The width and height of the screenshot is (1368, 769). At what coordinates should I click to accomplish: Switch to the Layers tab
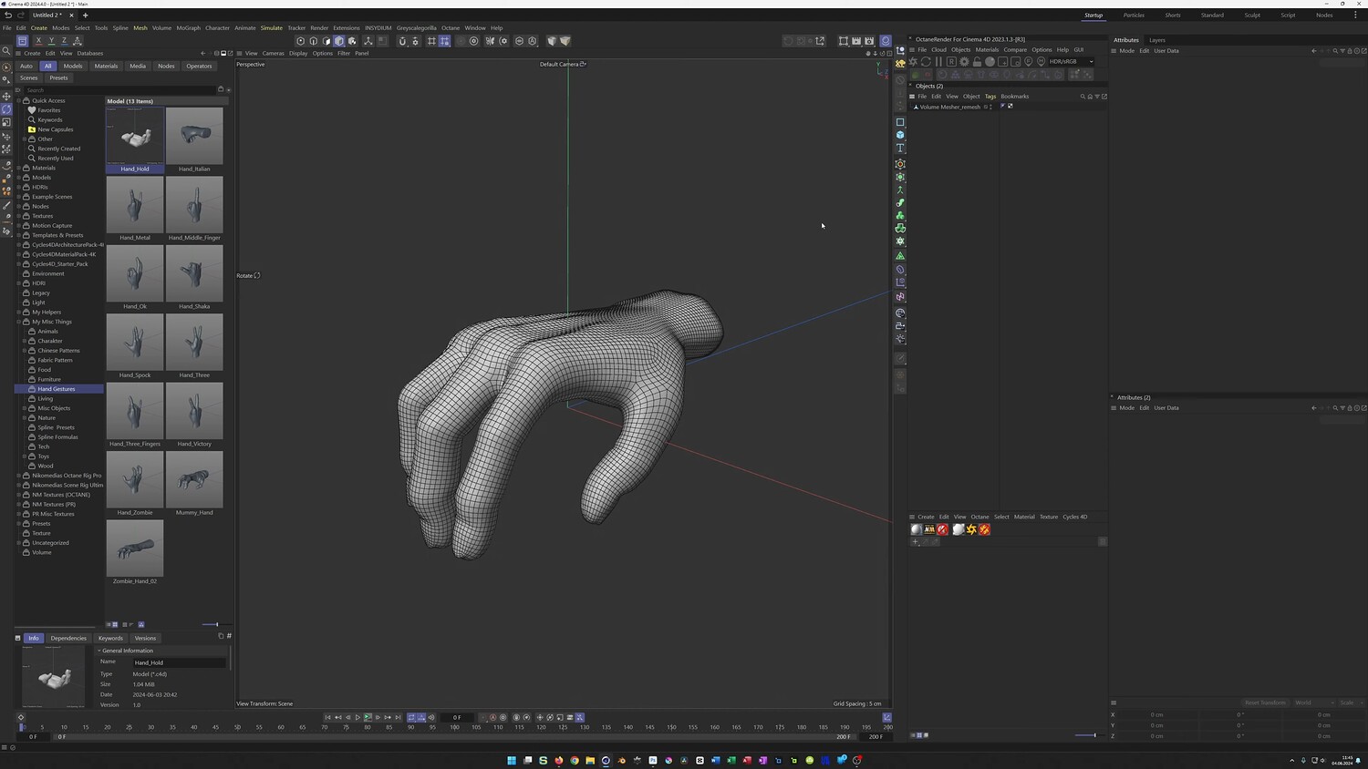coord(1157,40)
